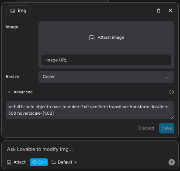Click inside the Tailwind classes textarea
180x171 pixels.
tap(90, 110)
